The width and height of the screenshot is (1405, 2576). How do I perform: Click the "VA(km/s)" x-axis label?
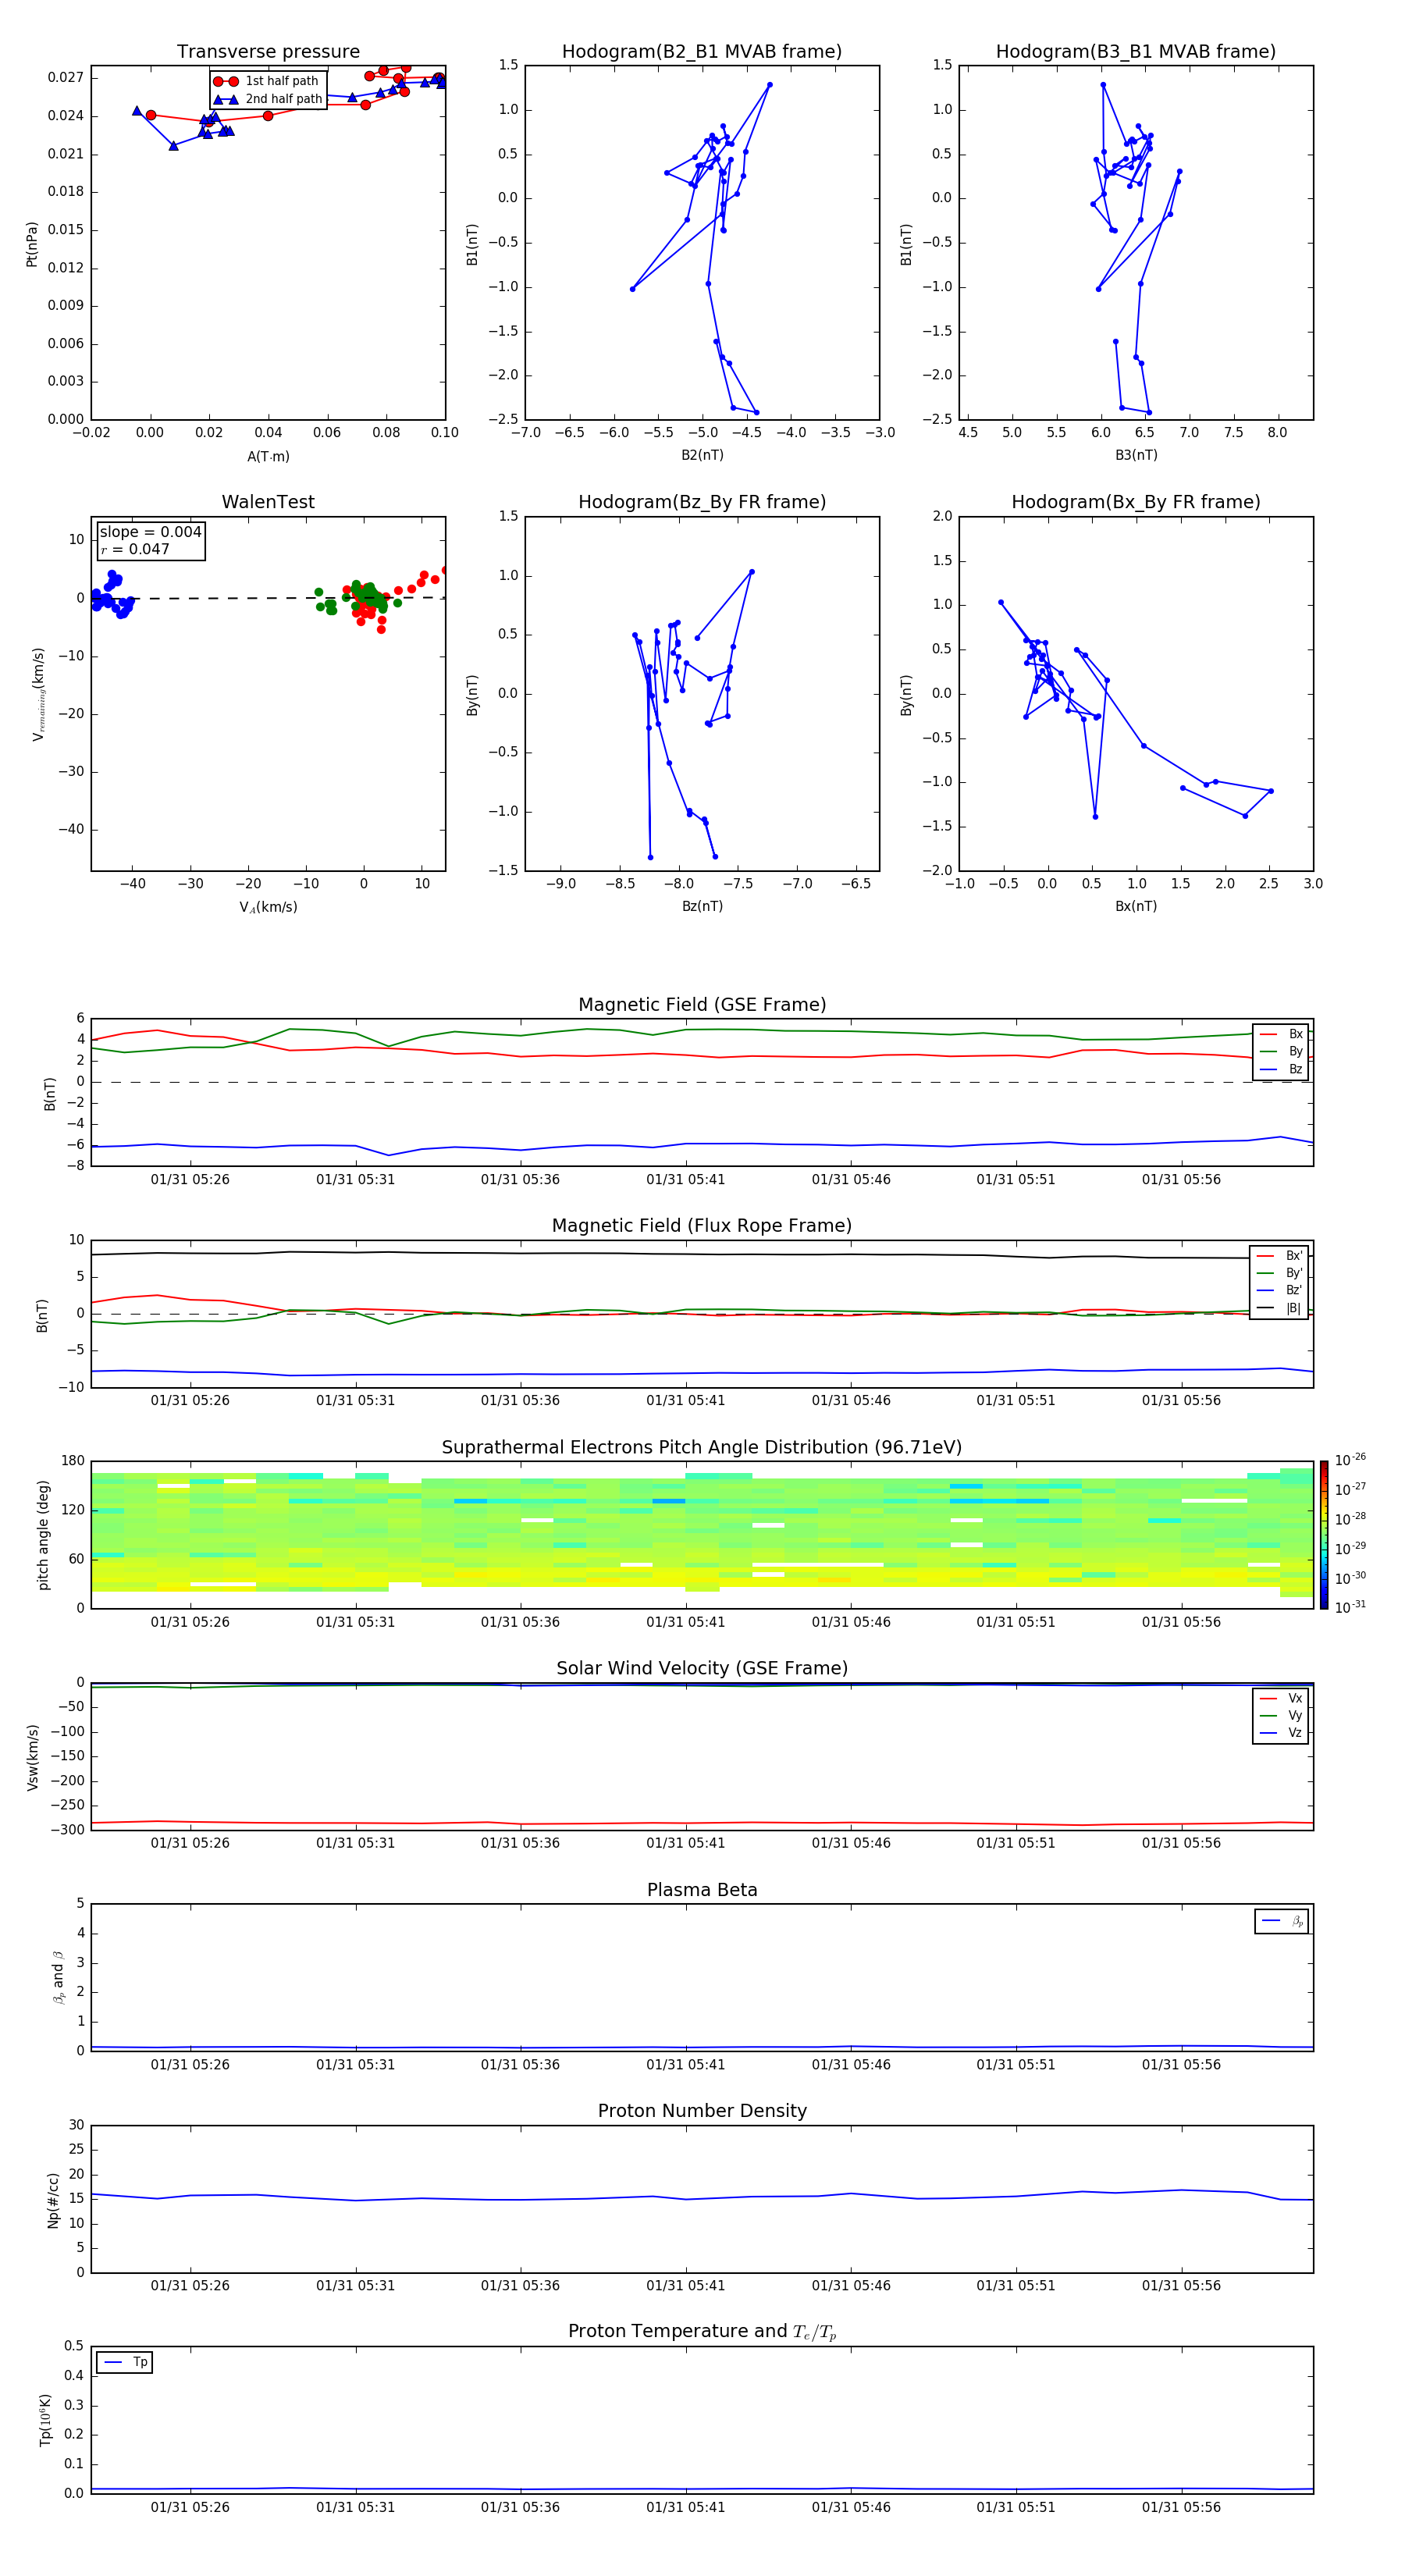268,908
